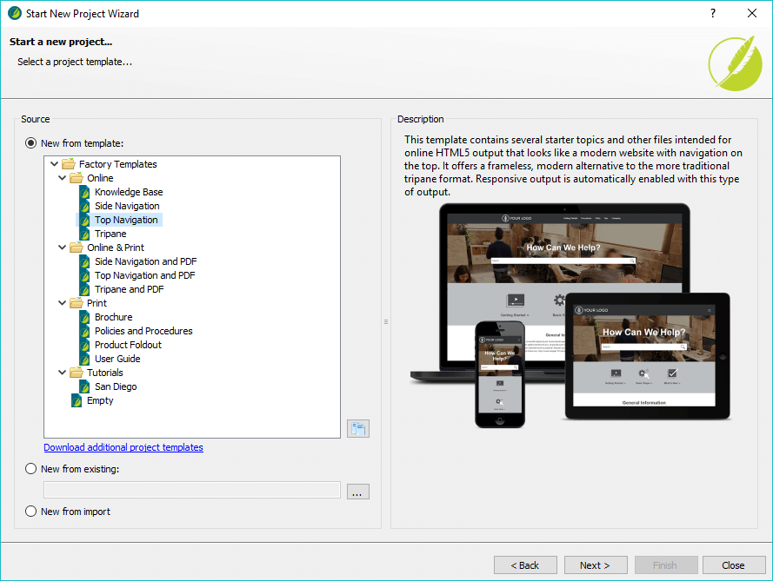Image resolution: width=773 pixels, height=581 pixels.
Task: Click the Close button
Action: pyautogui.click(x=734, y=565)
